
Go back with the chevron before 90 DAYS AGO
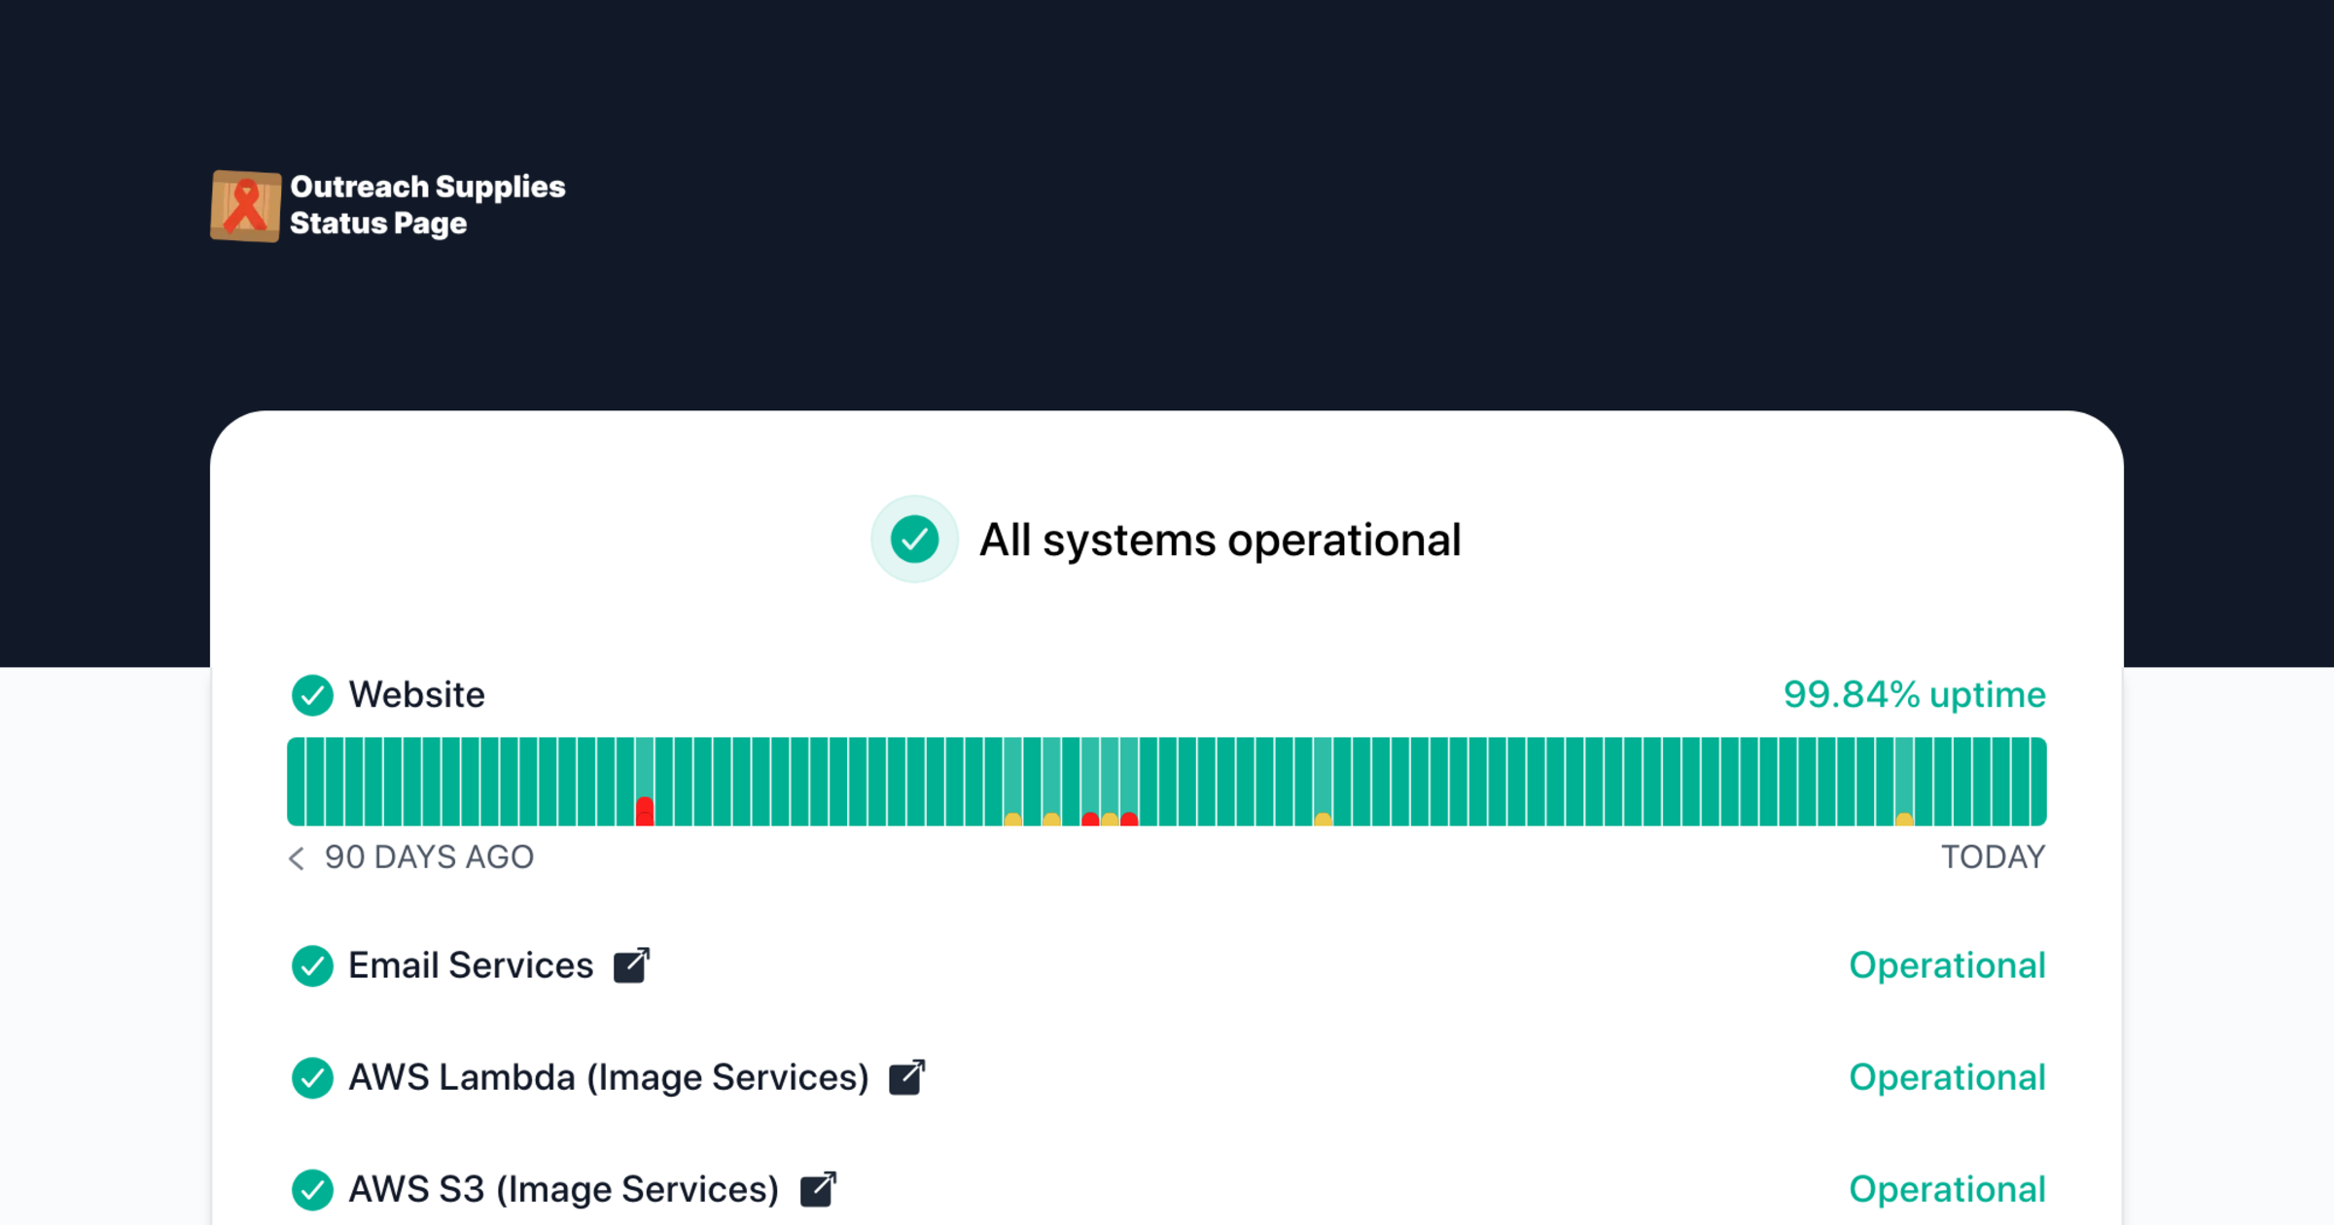point(297,857)
